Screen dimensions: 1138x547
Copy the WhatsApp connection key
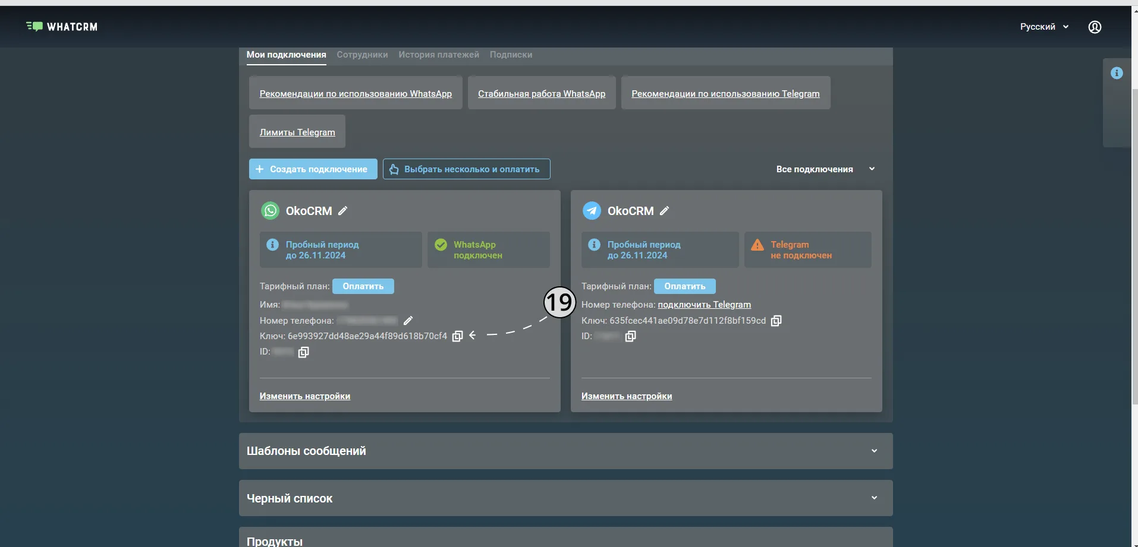(457, 336)
